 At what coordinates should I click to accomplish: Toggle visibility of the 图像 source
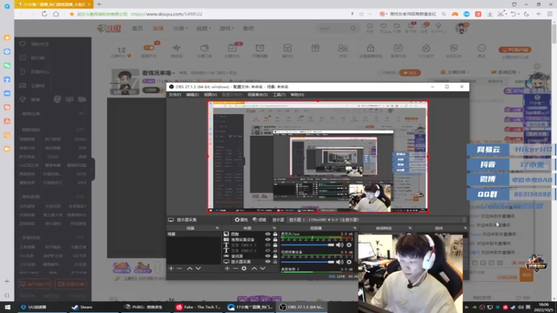(267, 234)
